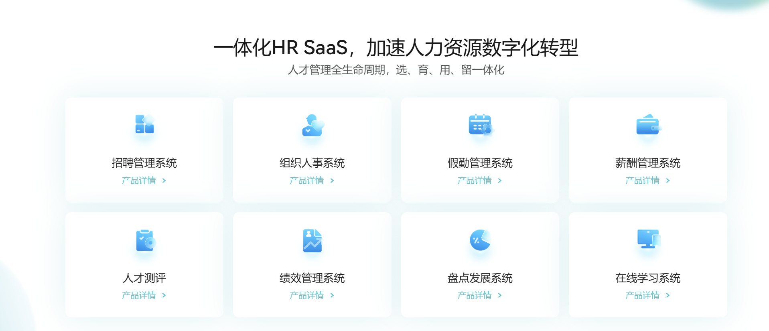The height and width of the screenshot is (331, 769).
Task: Click the 招聘管理系统 puzzle blocks icon
Action: pos(144,124)
